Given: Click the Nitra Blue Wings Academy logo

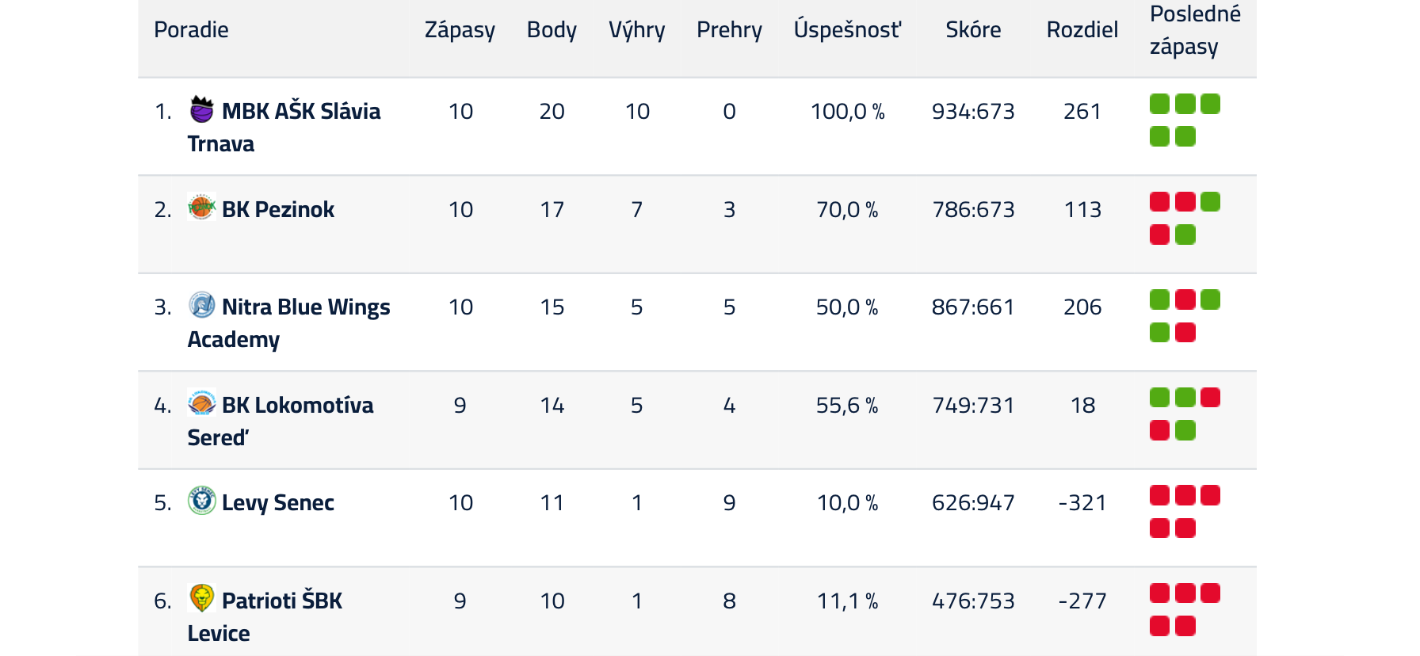Looking at the screenshot, I should (x=202, y=305).
